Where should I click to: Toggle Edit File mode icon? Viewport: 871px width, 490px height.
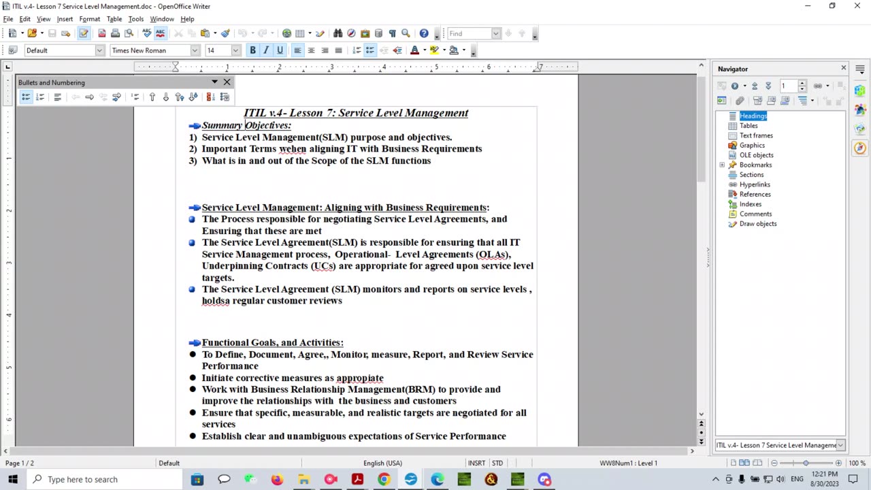84,33
